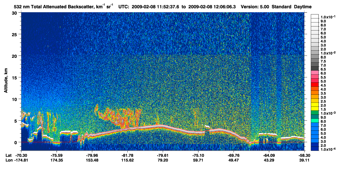Click the '1.5' color scale label
The height and width of the screenshot is (173, 338).
[x=323, y=110]
